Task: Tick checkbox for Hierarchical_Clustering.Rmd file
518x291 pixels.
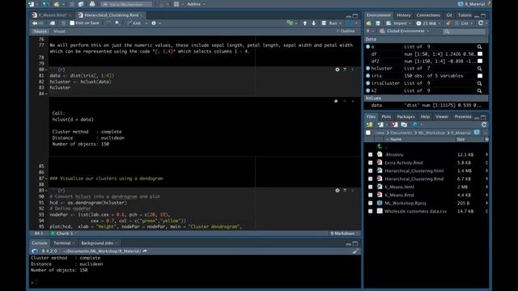Action: click(371, 179)
